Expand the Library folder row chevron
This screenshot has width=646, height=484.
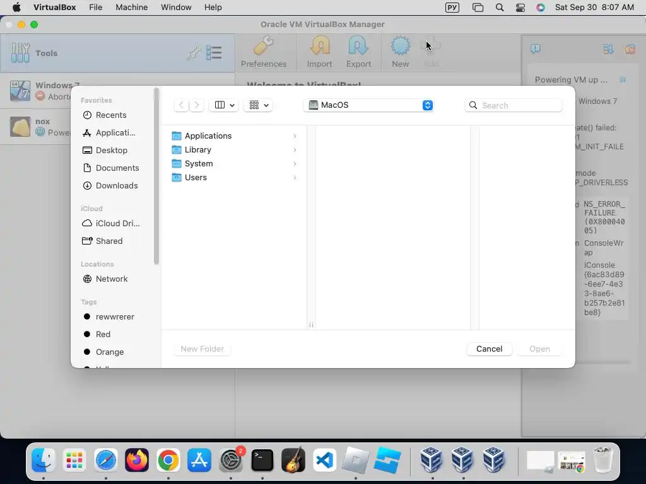[x=295, y=150]
